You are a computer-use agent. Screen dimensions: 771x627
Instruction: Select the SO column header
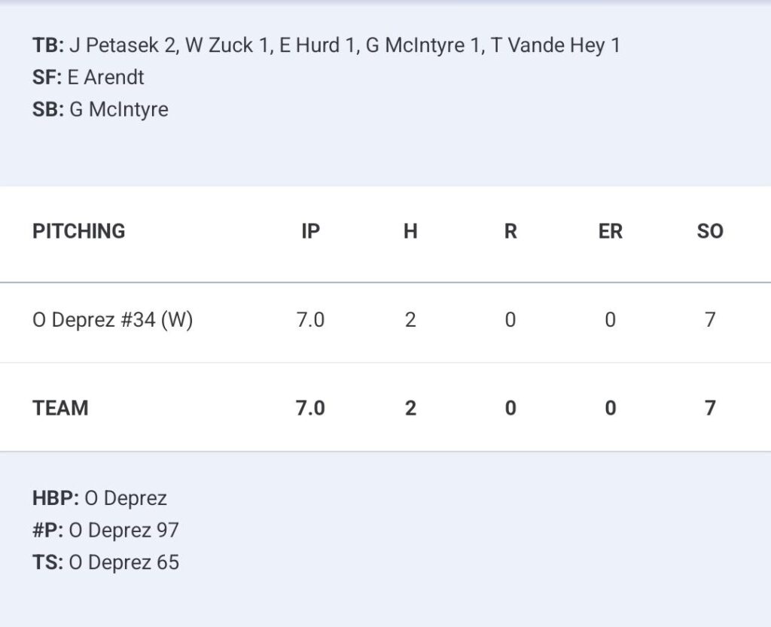coord(710,231)
